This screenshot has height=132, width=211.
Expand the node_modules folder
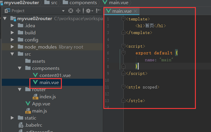click(12, 47)
